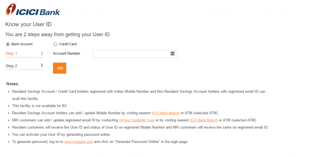Focus the Account Number input field

[135, 54]
